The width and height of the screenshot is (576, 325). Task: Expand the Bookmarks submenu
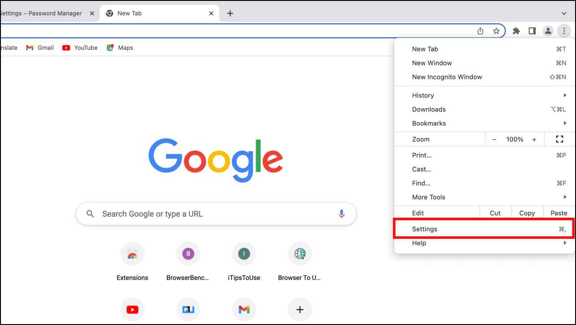pyautogui.click(x=484, y=123)
